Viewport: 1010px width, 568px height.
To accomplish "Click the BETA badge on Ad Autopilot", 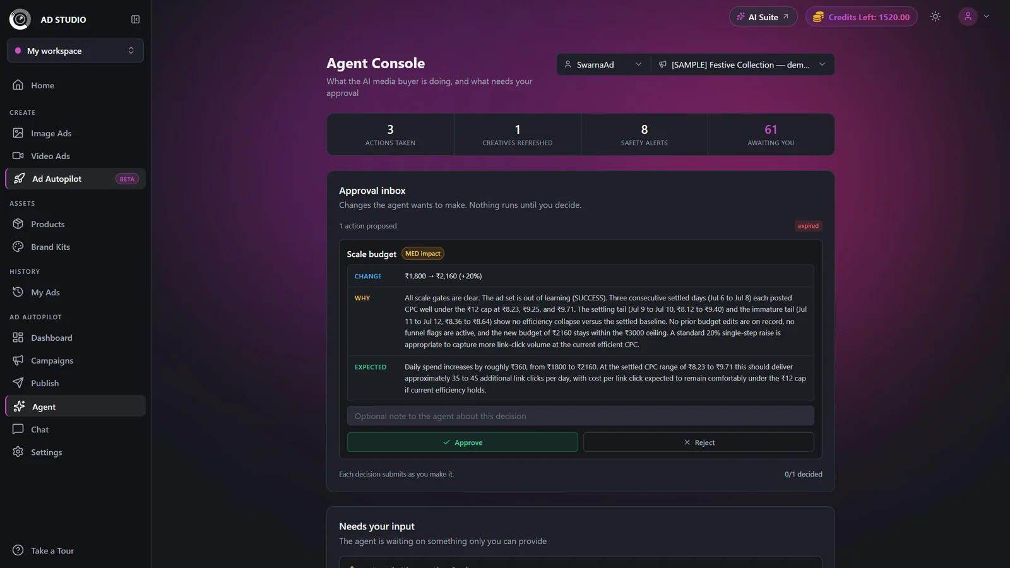I will coord(127,179).
